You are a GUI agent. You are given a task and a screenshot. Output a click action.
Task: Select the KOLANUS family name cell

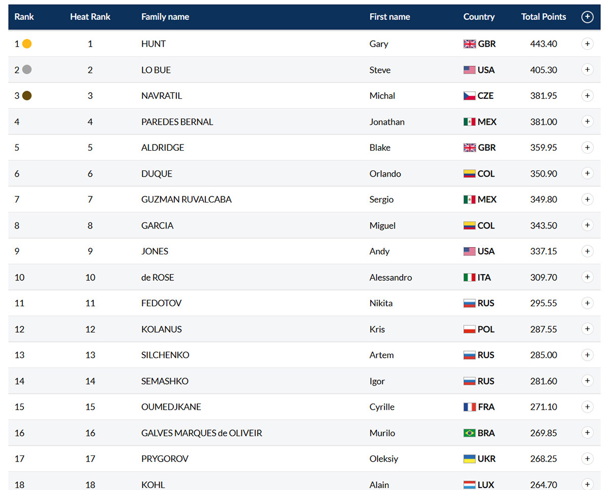pos(162,329)
